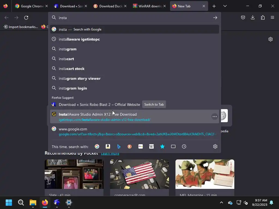Select the instacart suggestion
Viewport: 279px width, 209px height.
(x=135, y=59)
